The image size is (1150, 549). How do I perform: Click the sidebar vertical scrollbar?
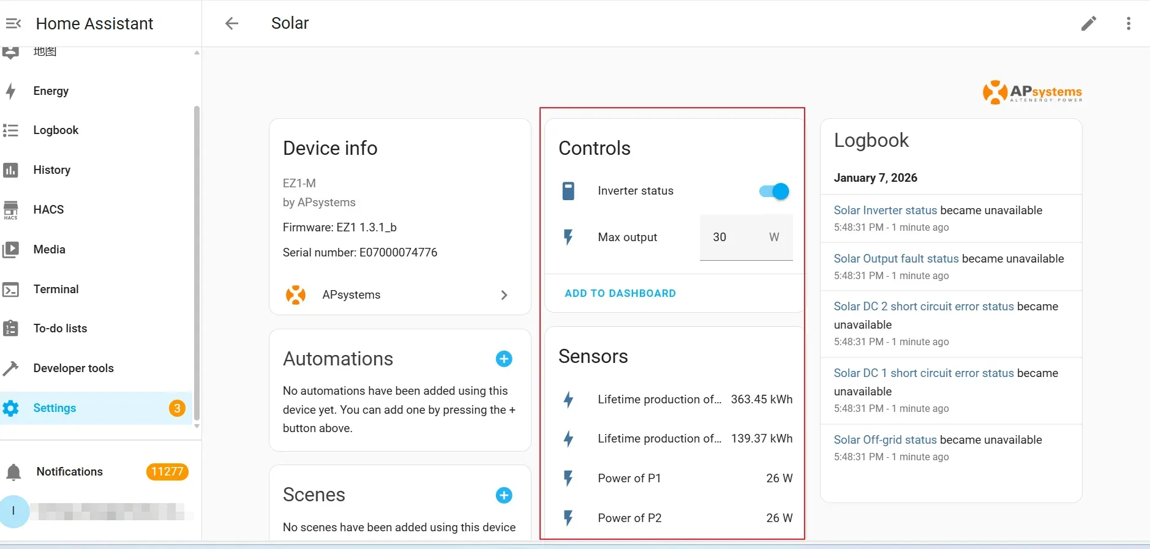[x=197, y=263]
